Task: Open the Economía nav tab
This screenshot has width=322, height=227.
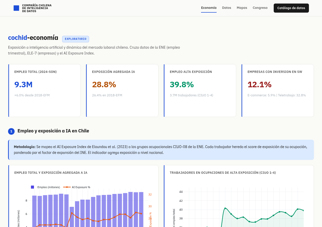Action: coord(209,8)
